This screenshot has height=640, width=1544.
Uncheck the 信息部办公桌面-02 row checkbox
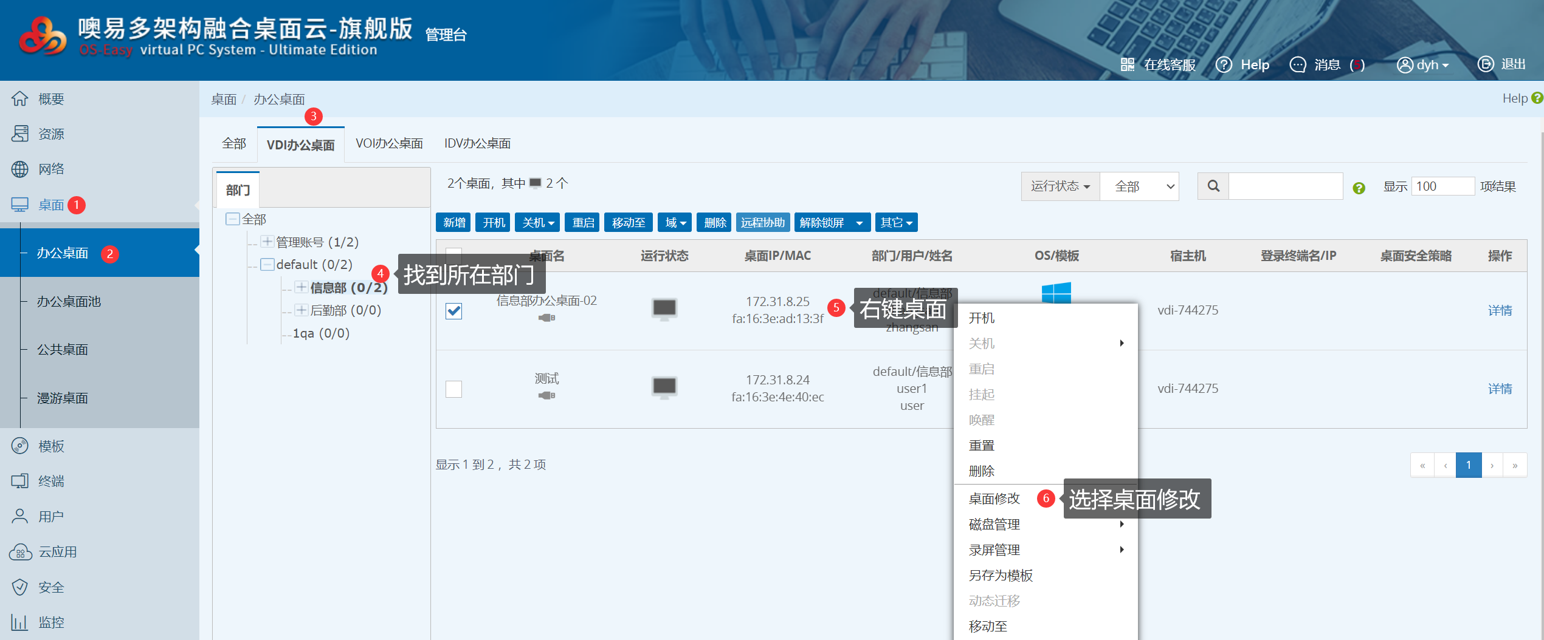453,311
